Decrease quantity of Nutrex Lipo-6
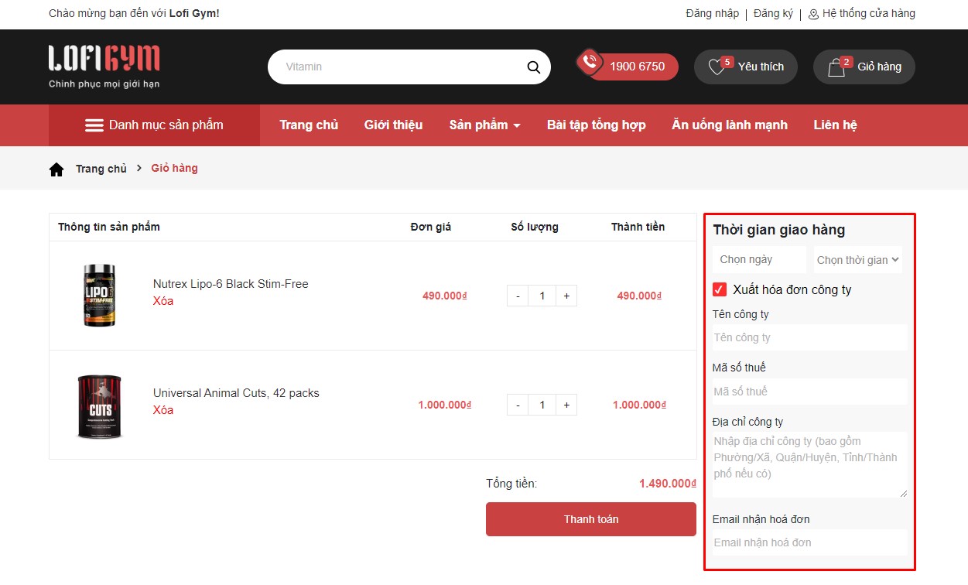 (518, 296)
